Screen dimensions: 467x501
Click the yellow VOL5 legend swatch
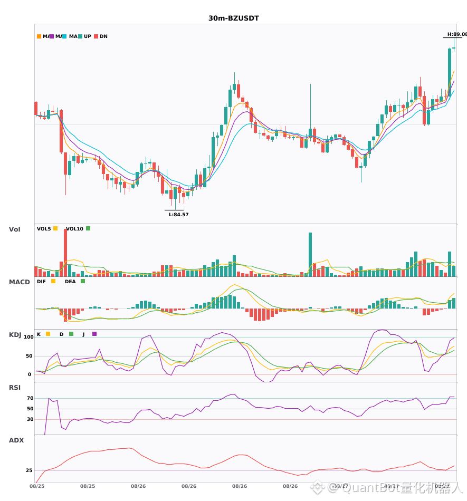click(55, 228)
